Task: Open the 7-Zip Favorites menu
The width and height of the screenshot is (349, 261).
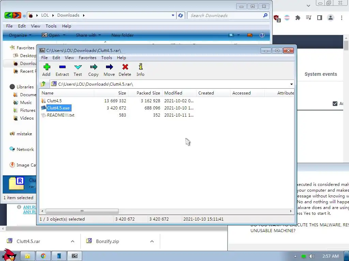Action: (88, 58)
